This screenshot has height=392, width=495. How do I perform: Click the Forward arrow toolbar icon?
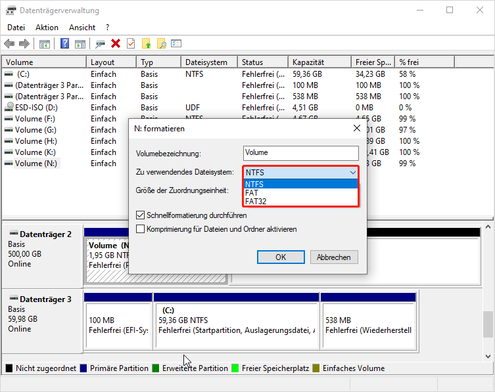[x=24, y=43]
